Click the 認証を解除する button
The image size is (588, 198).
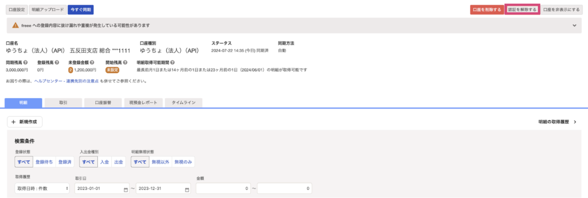tap(522, 10)
